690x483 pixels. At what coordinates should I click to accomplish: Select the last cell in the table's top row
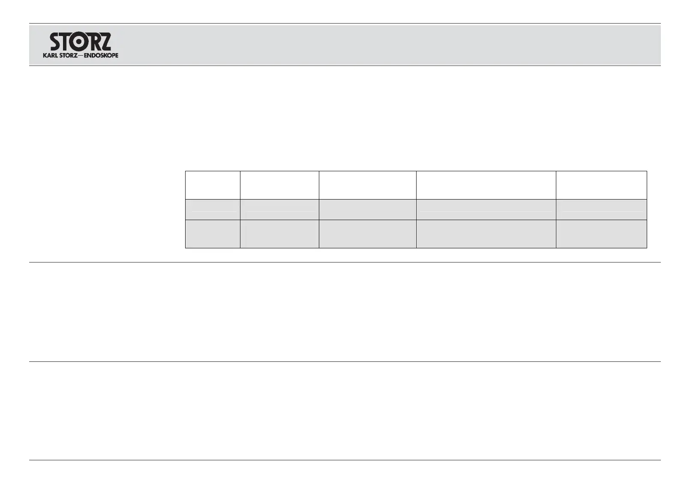[601, 185]
